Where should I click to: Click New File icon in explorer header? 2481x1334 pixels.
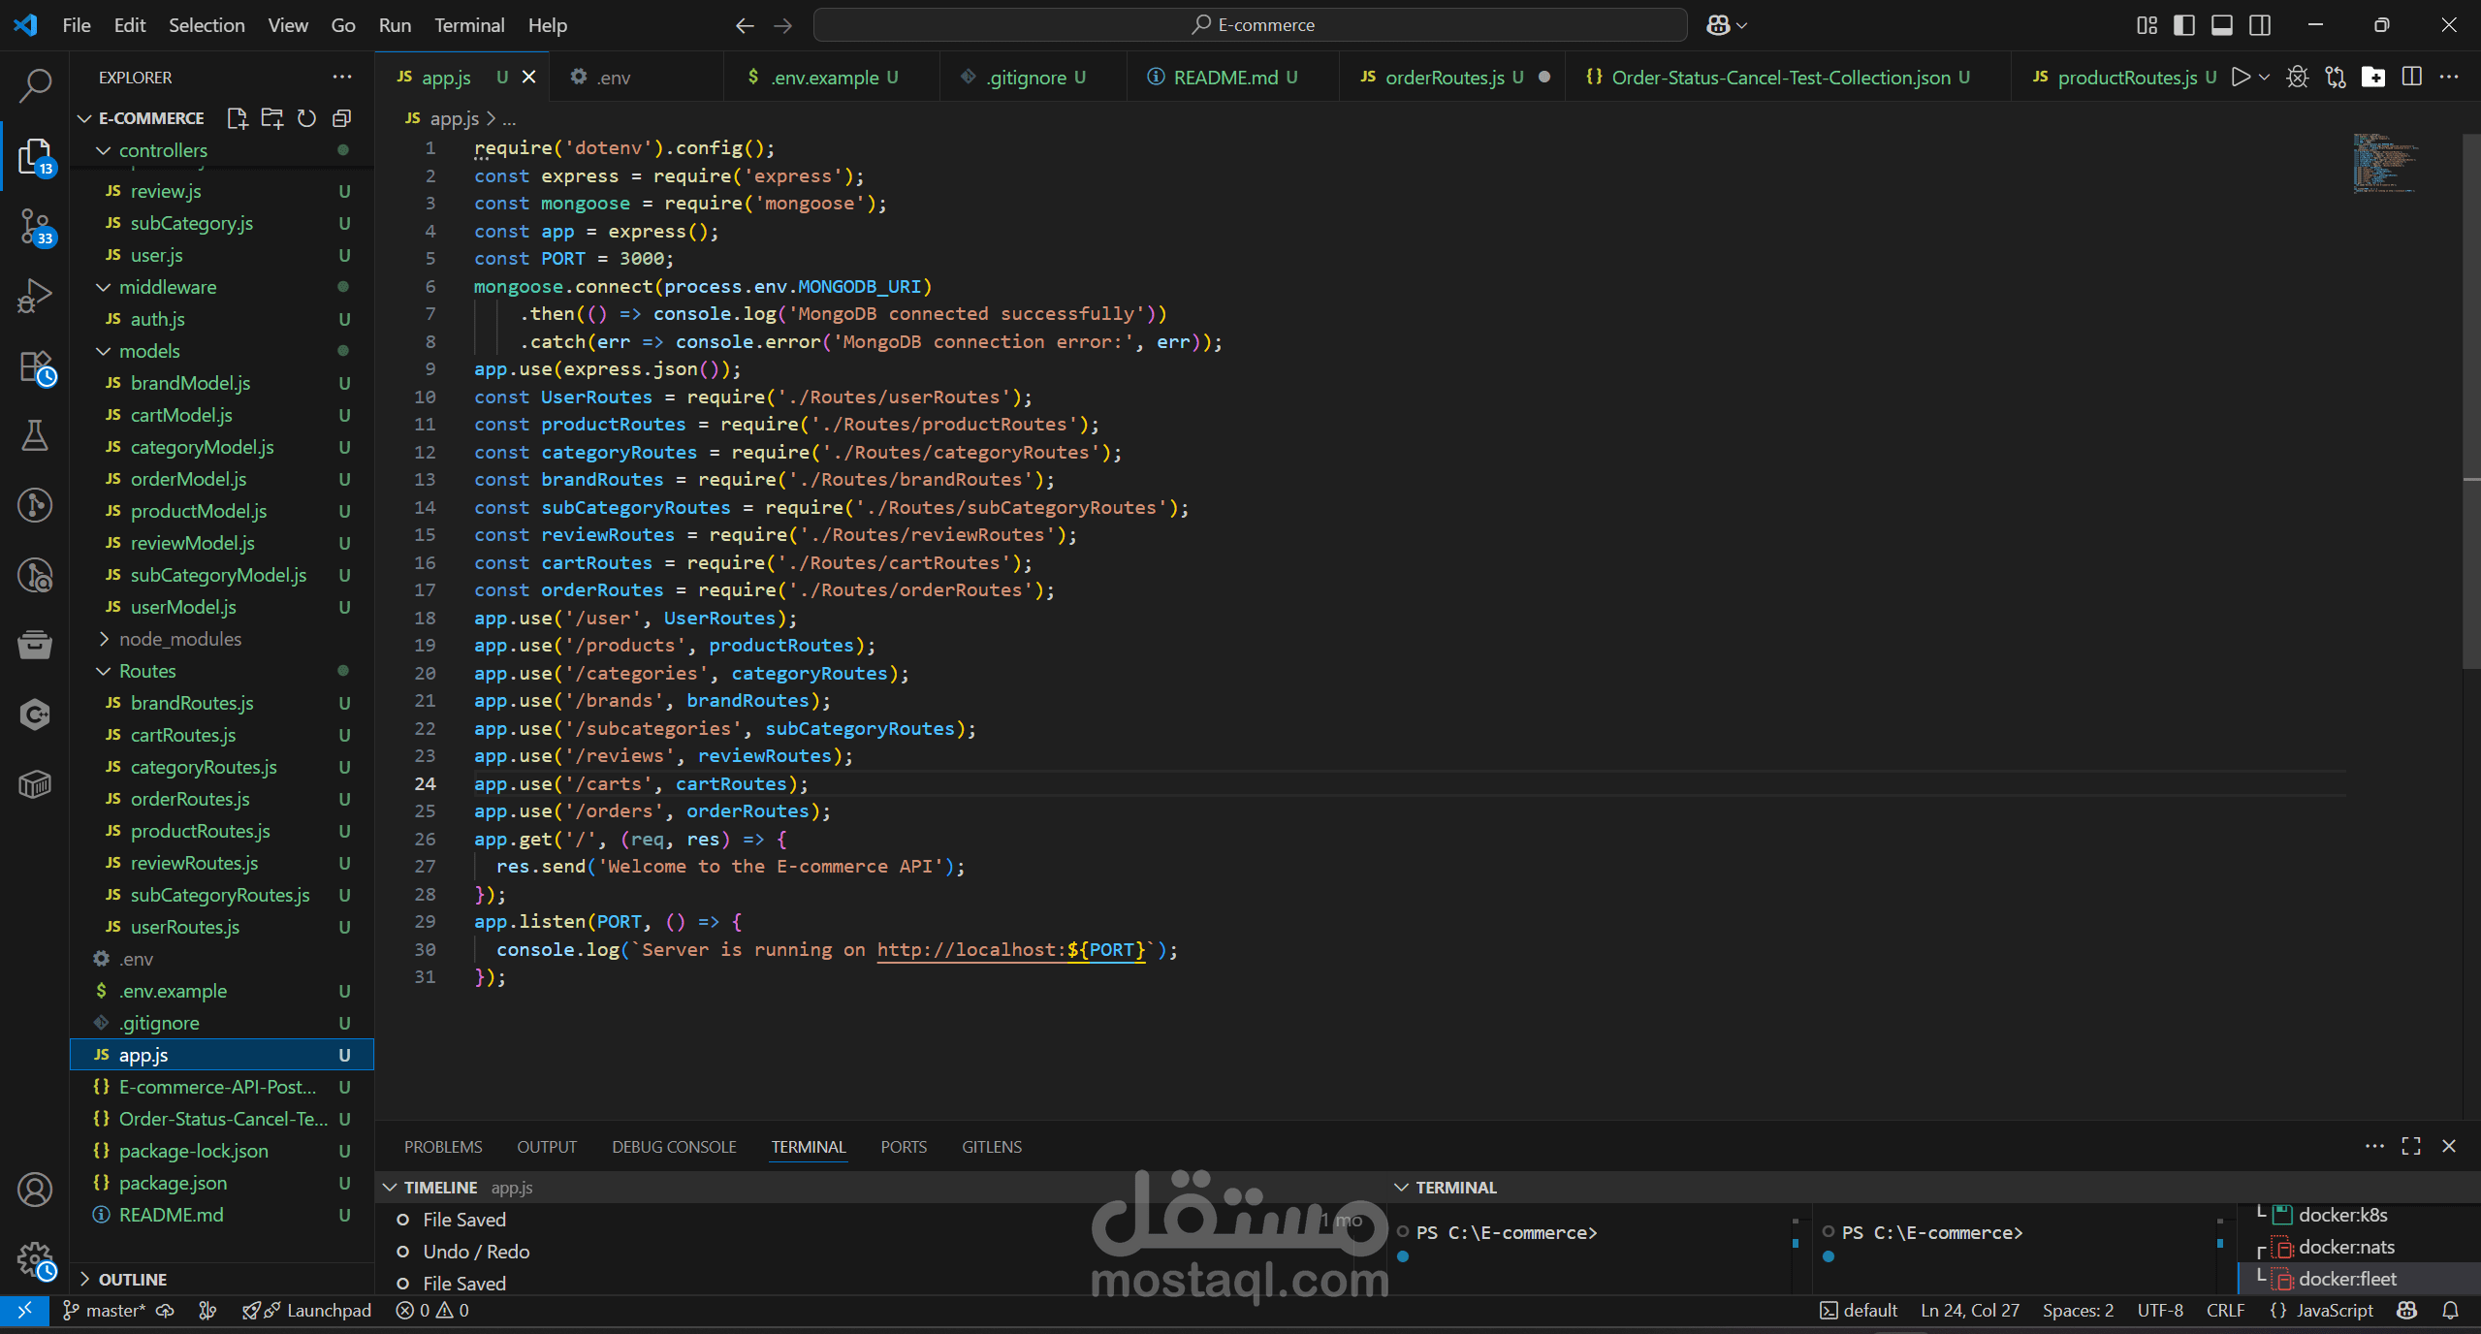tap(237, 118)
